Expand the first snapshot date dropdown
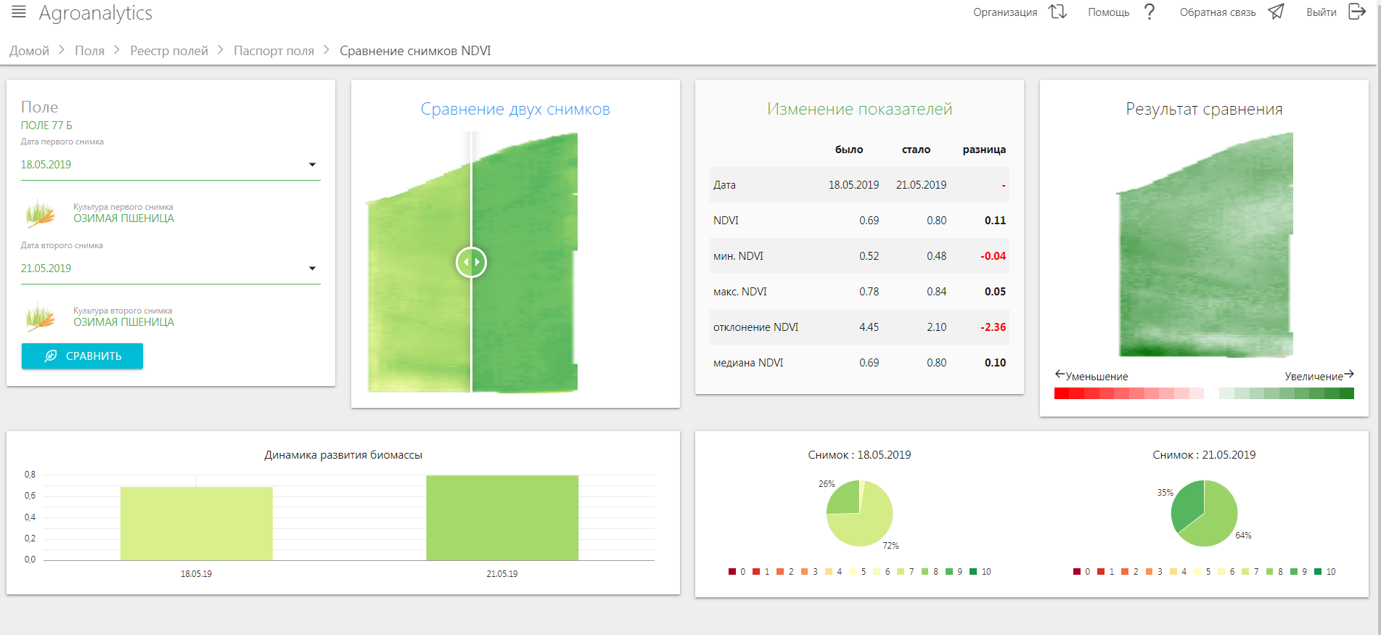Screen dimensions: 1381x635 coord(312,165)
